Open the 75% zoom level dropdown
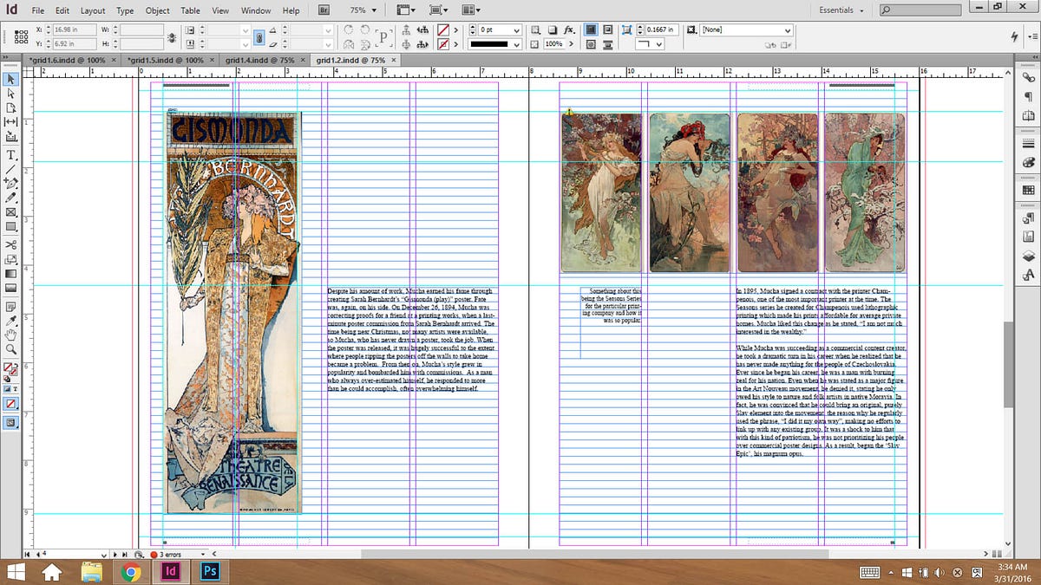 [x=374, y=10]
